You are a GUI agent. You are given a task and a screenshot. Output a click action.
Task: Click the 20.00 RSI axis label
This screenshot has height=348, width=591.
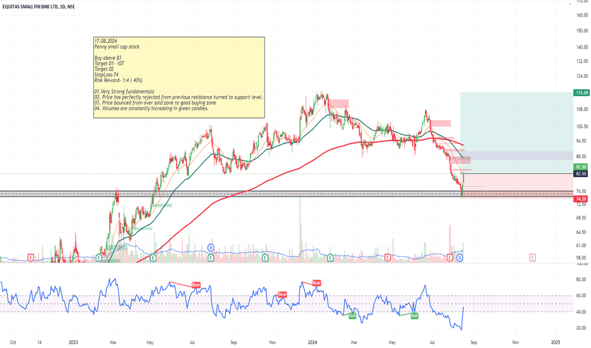(x=581, y=328)
